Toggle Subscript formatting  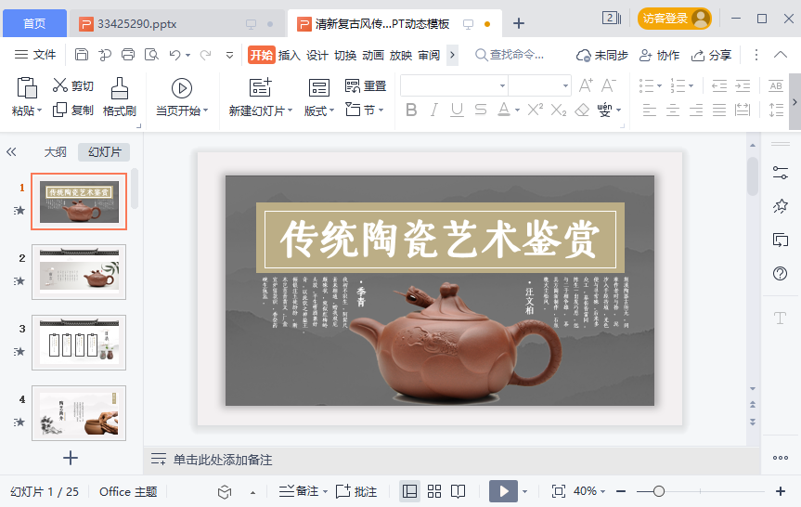pos(559,110)
